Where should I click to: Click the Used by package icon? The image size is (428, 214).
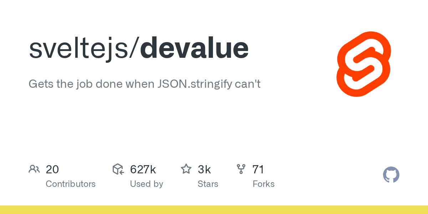tap(118, 169)
